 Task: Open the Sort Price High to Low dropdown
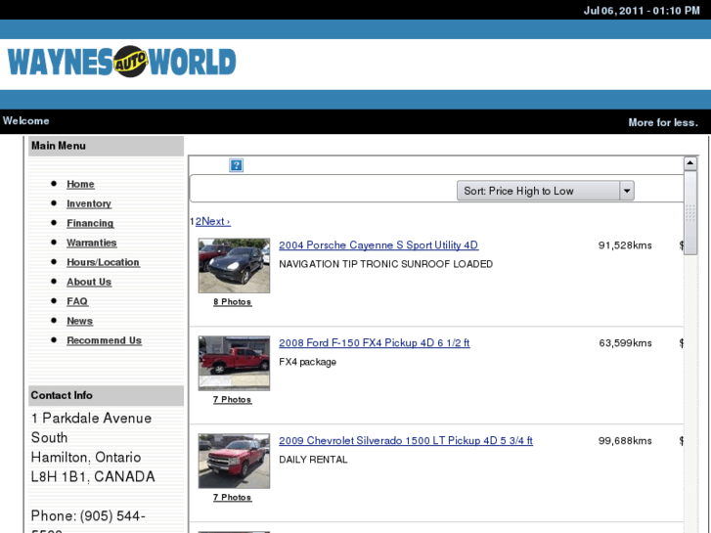538,191
